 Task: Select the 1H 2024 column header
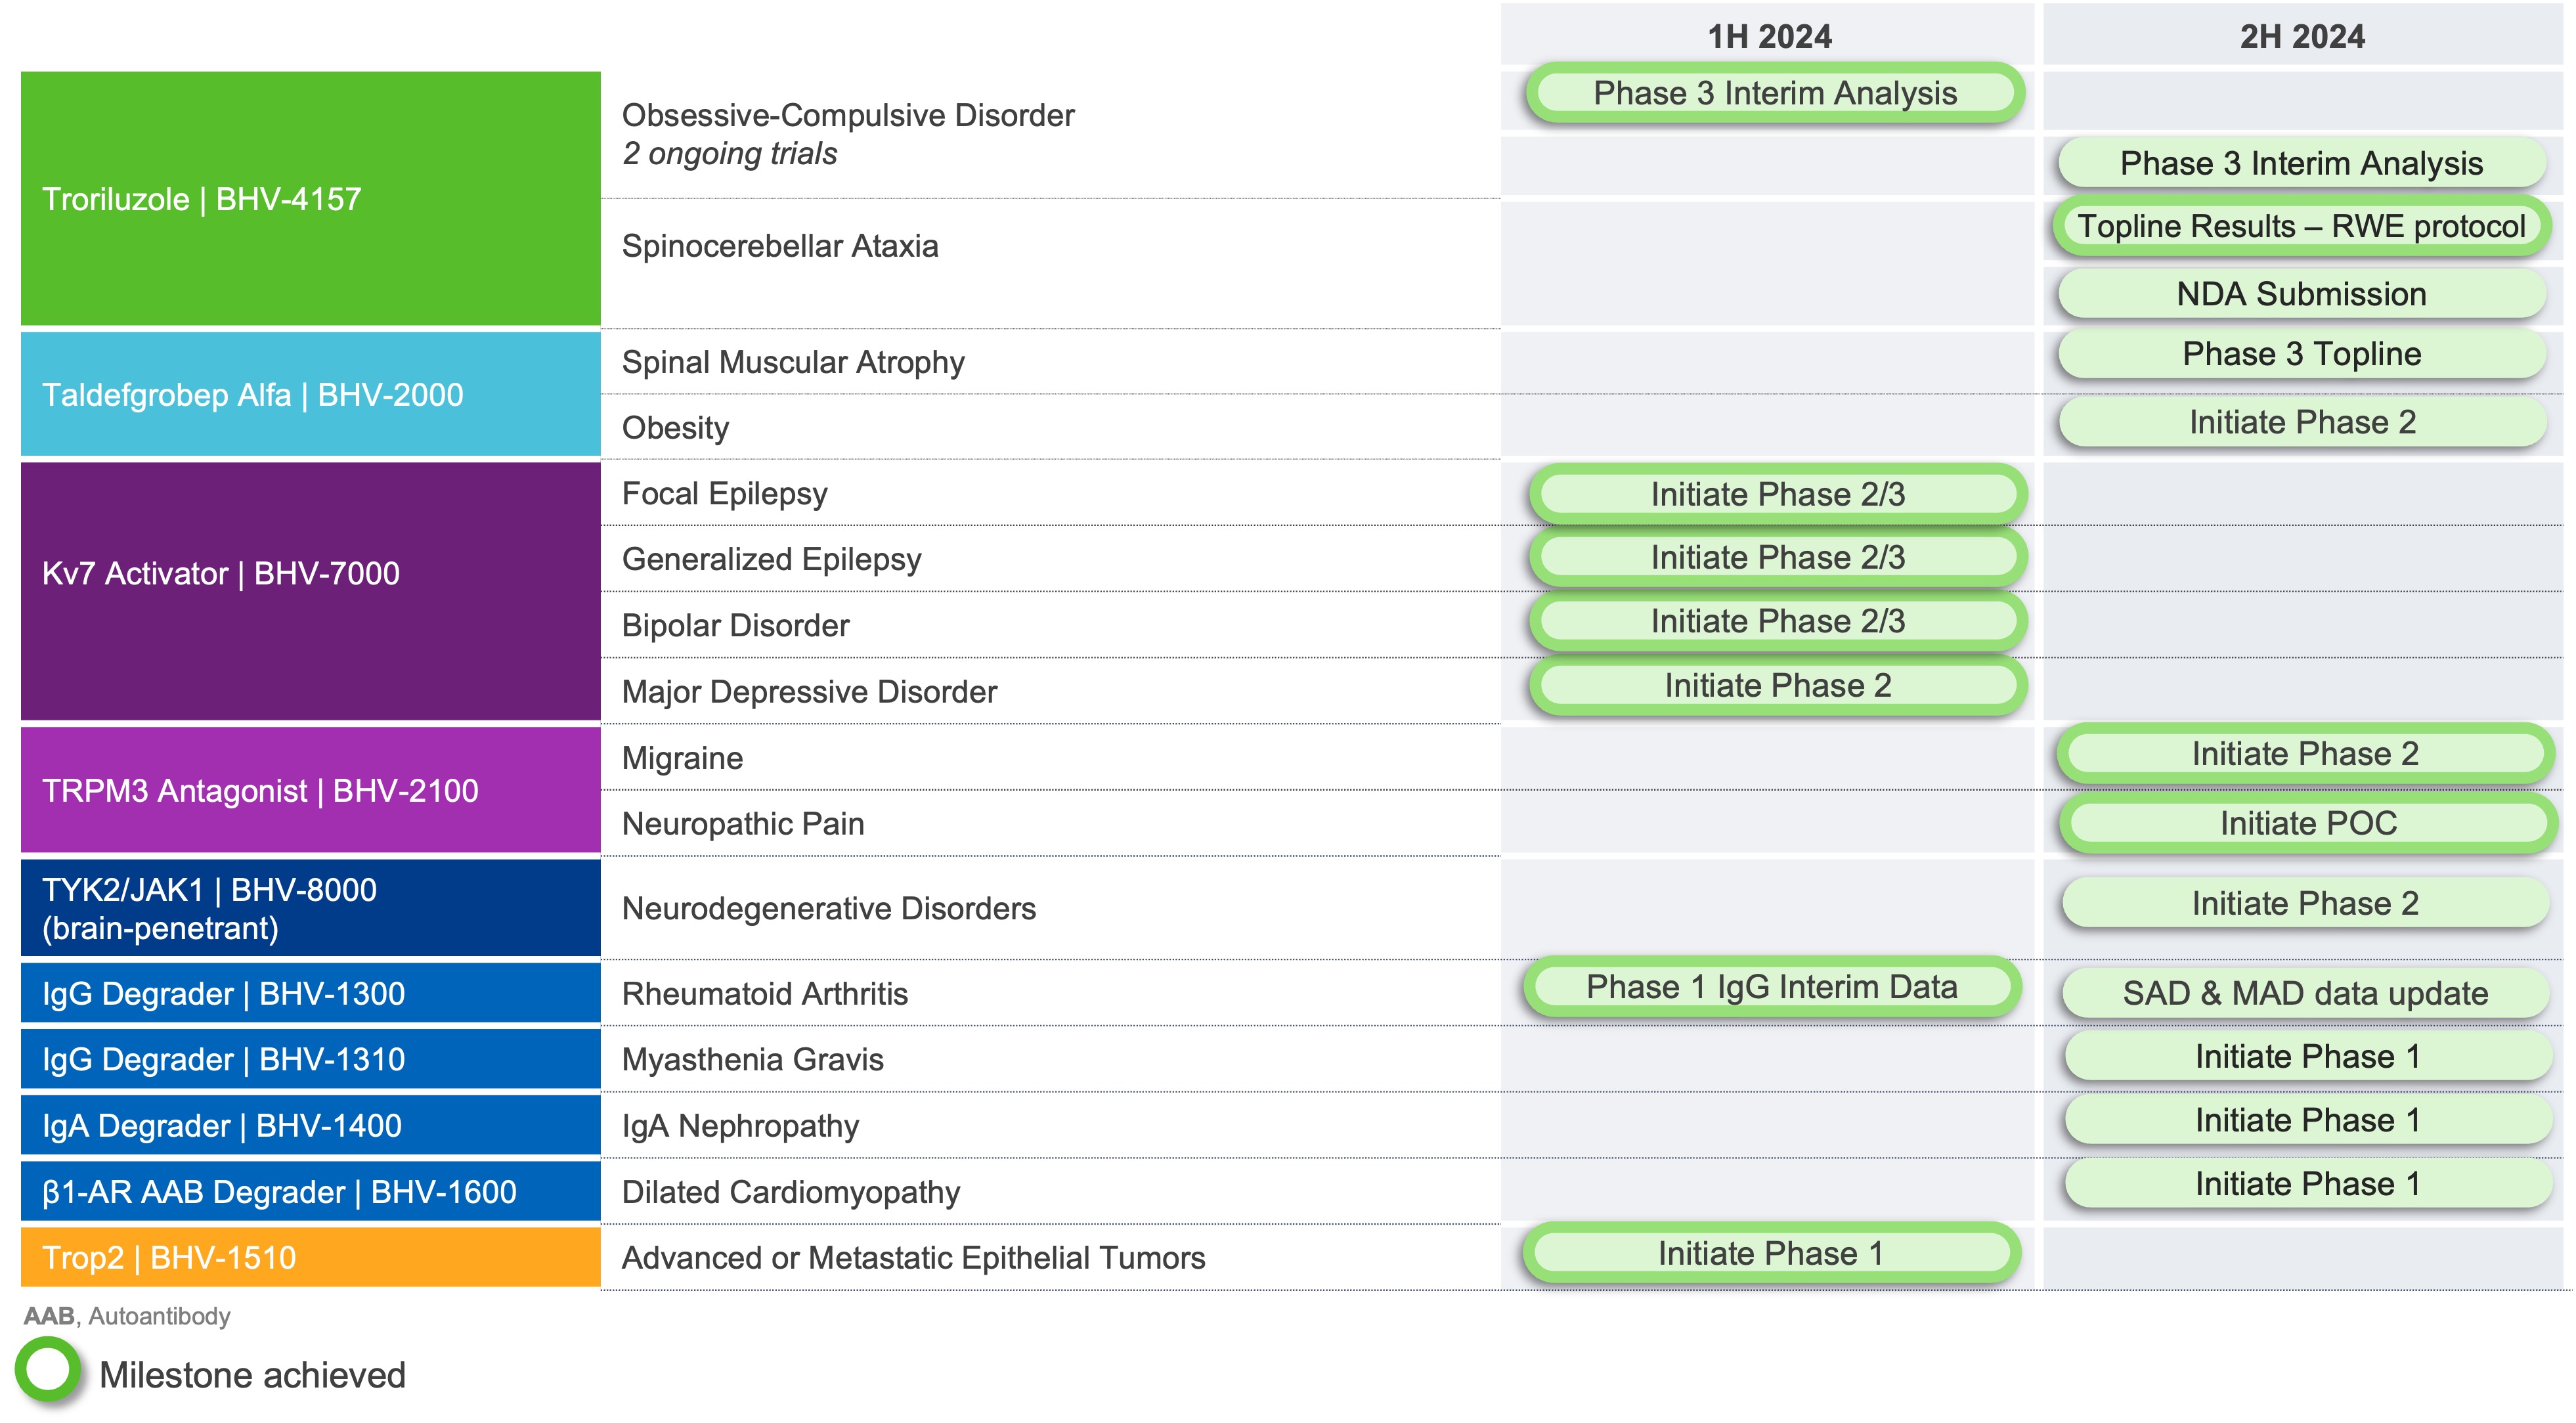pos(1768,37)
